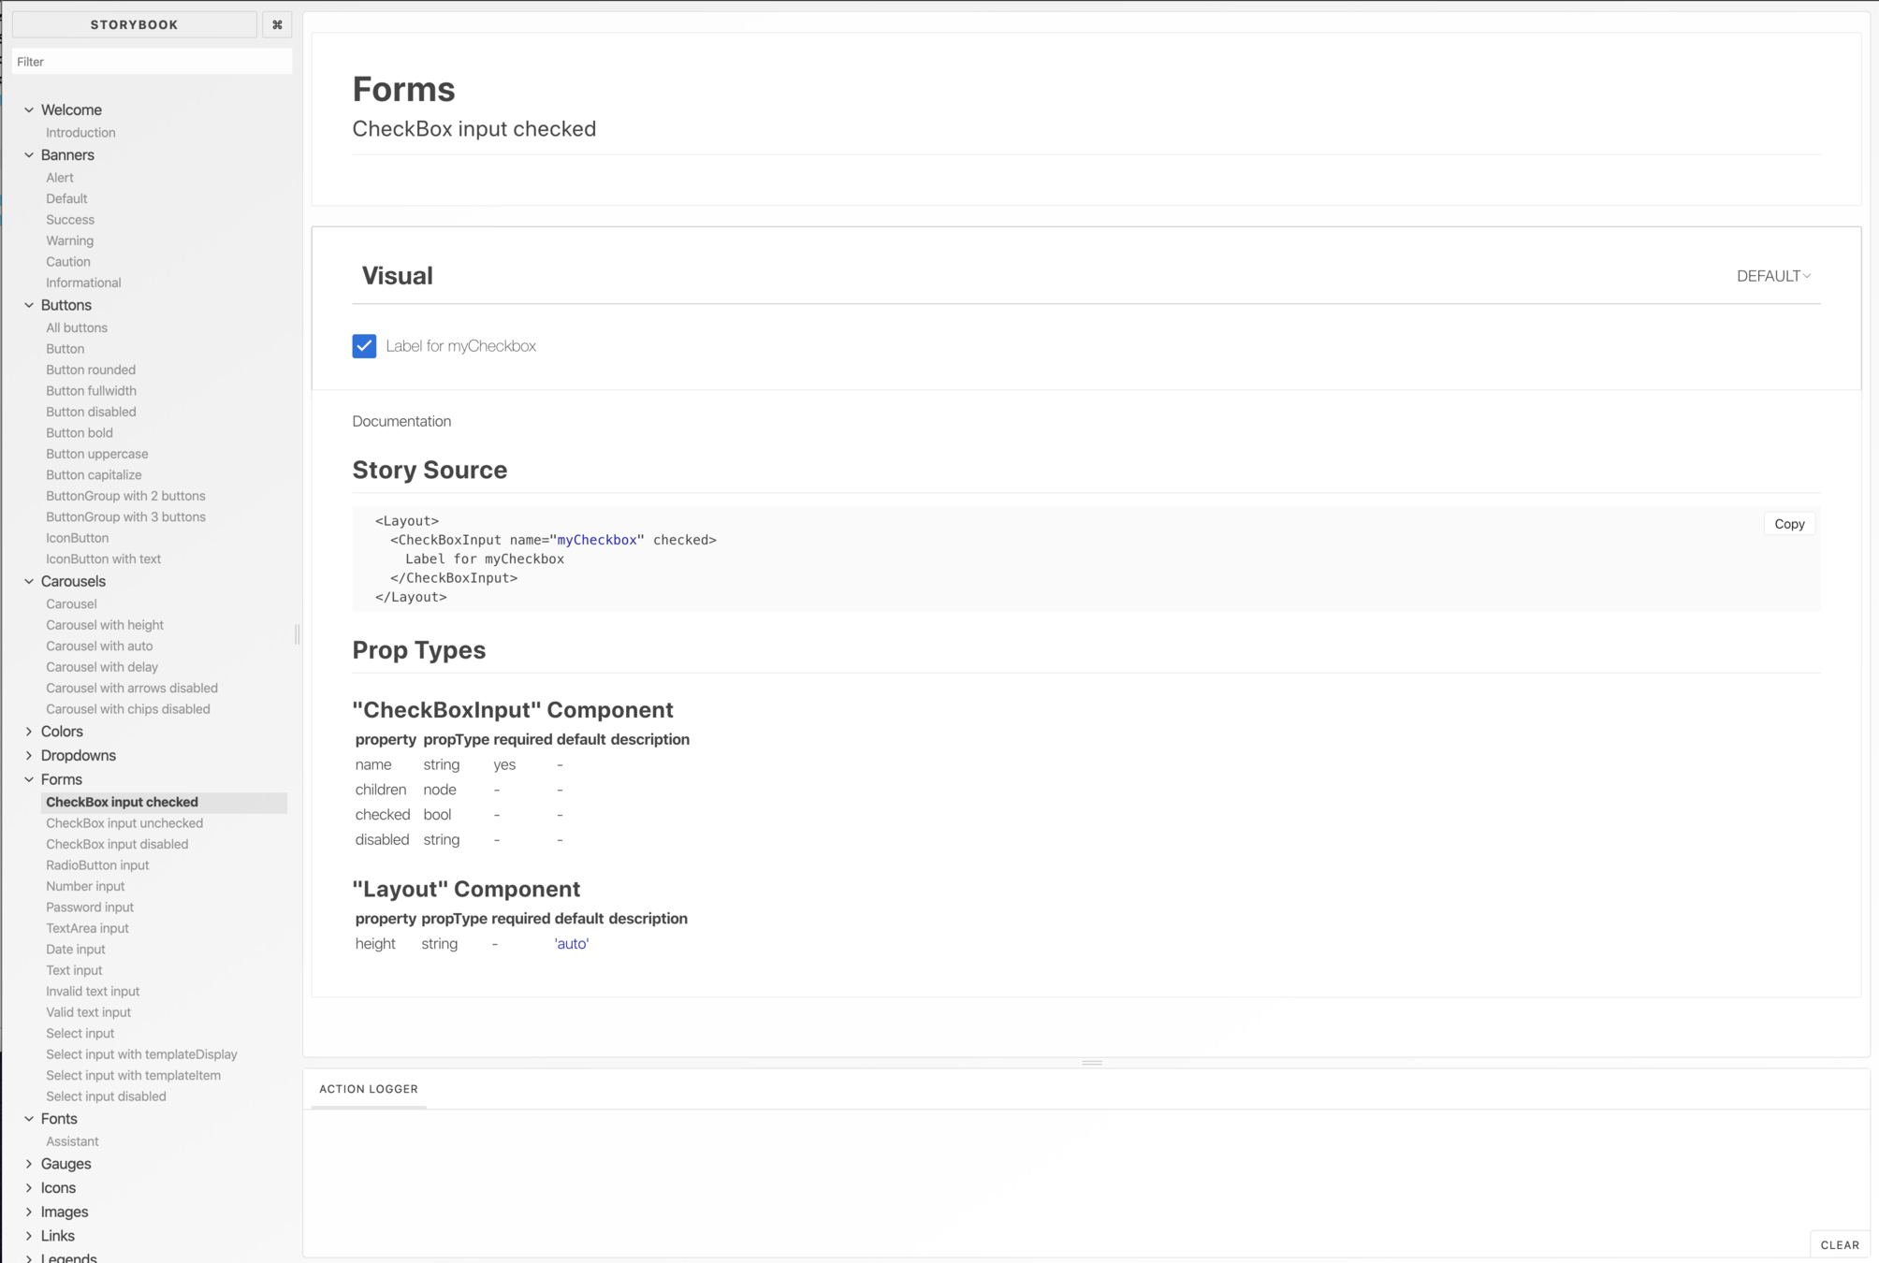Open the DEFAULT dropdown in Visual
1879x1263 pixels.
point(1773,276)
